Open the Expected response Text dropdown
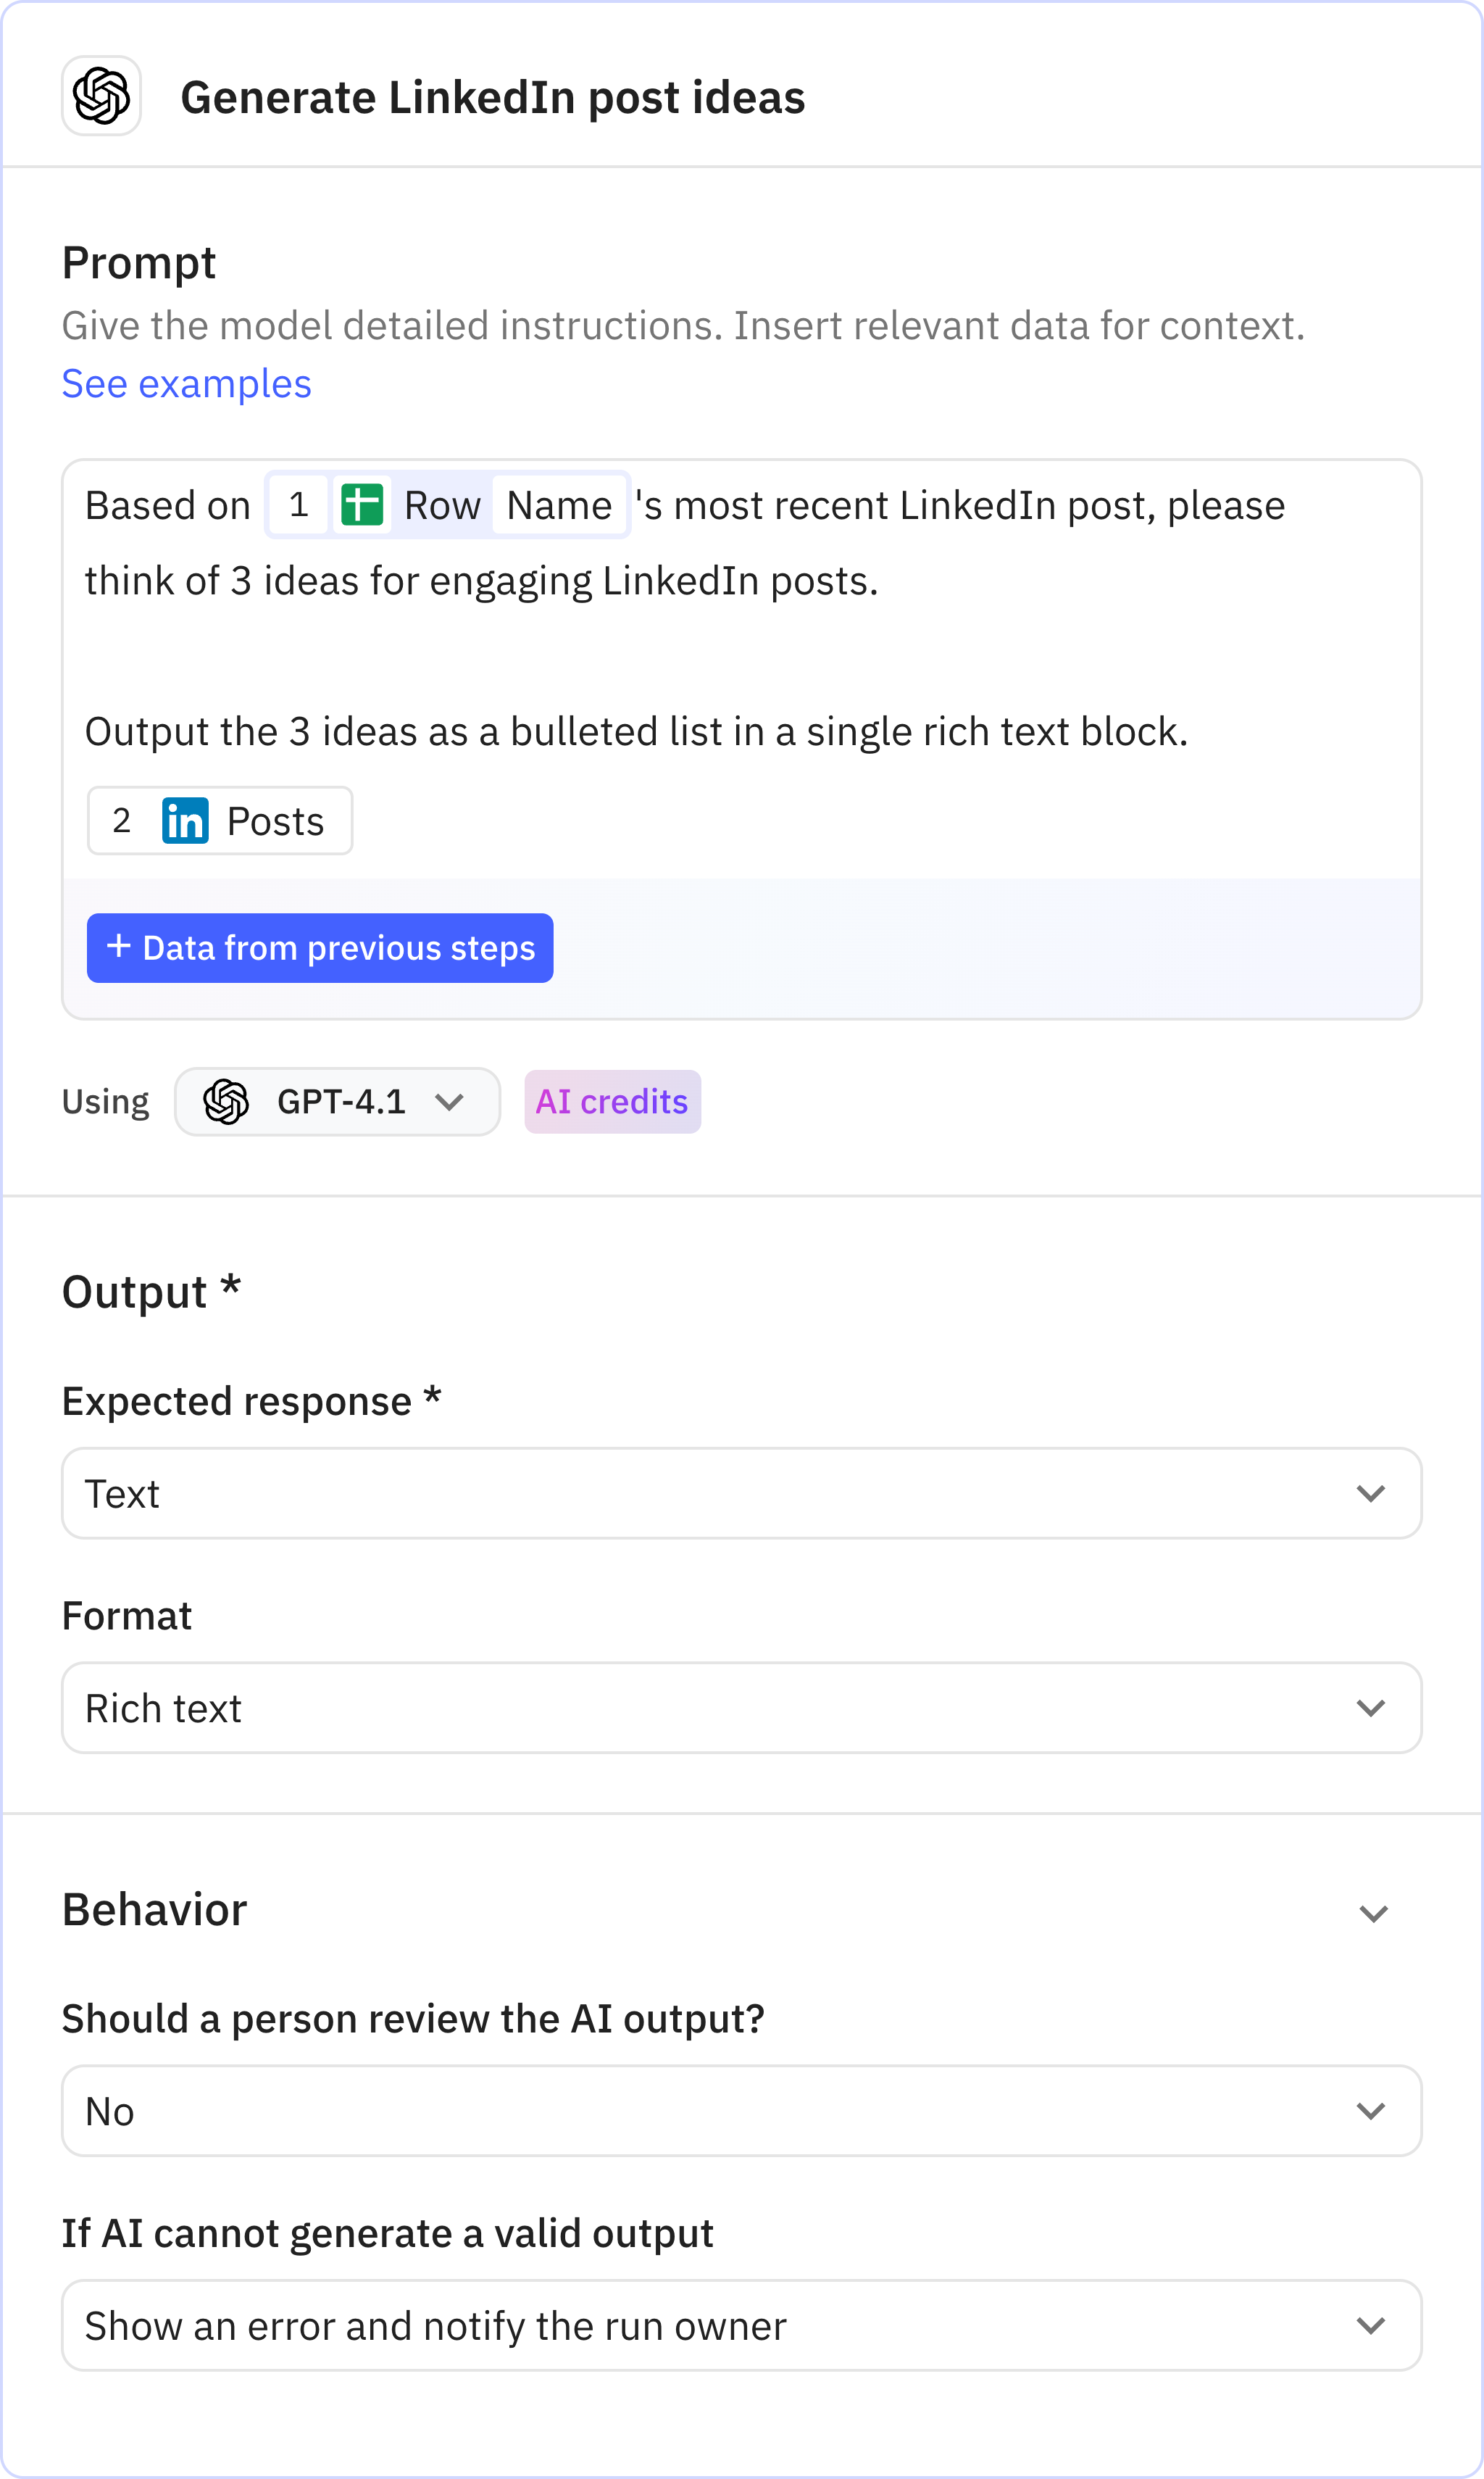The width and height of the screenshot is (1484, 2479). [x=741, y=1492]
